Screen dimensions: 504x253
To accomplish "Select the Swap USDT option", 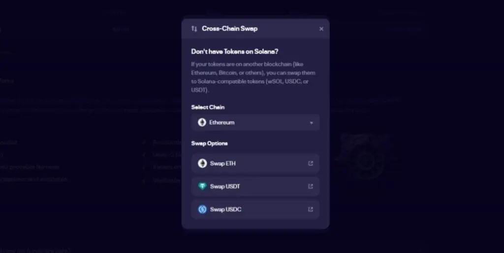I will coord(225,187).
